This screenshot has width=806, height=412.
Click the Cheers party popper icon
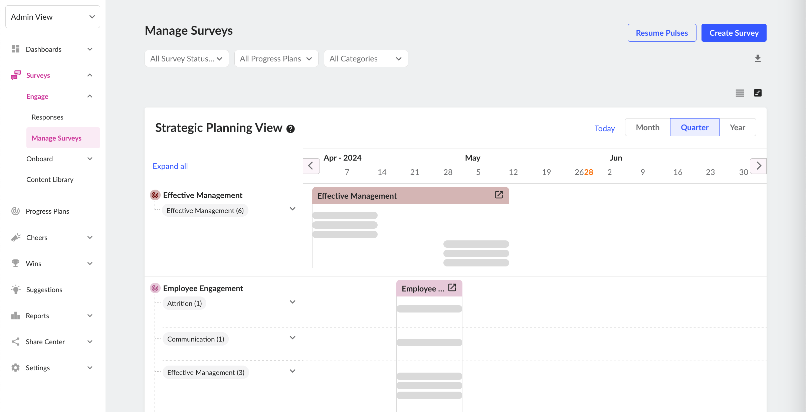click(x=16, y=237)
